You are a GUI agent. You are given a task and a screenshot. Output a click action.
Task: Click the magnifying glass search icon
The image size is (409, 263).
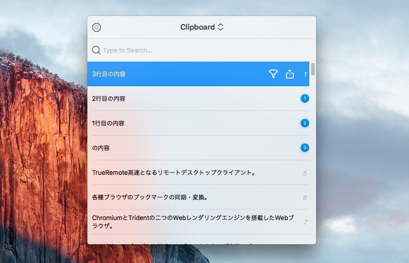(96, 50)
